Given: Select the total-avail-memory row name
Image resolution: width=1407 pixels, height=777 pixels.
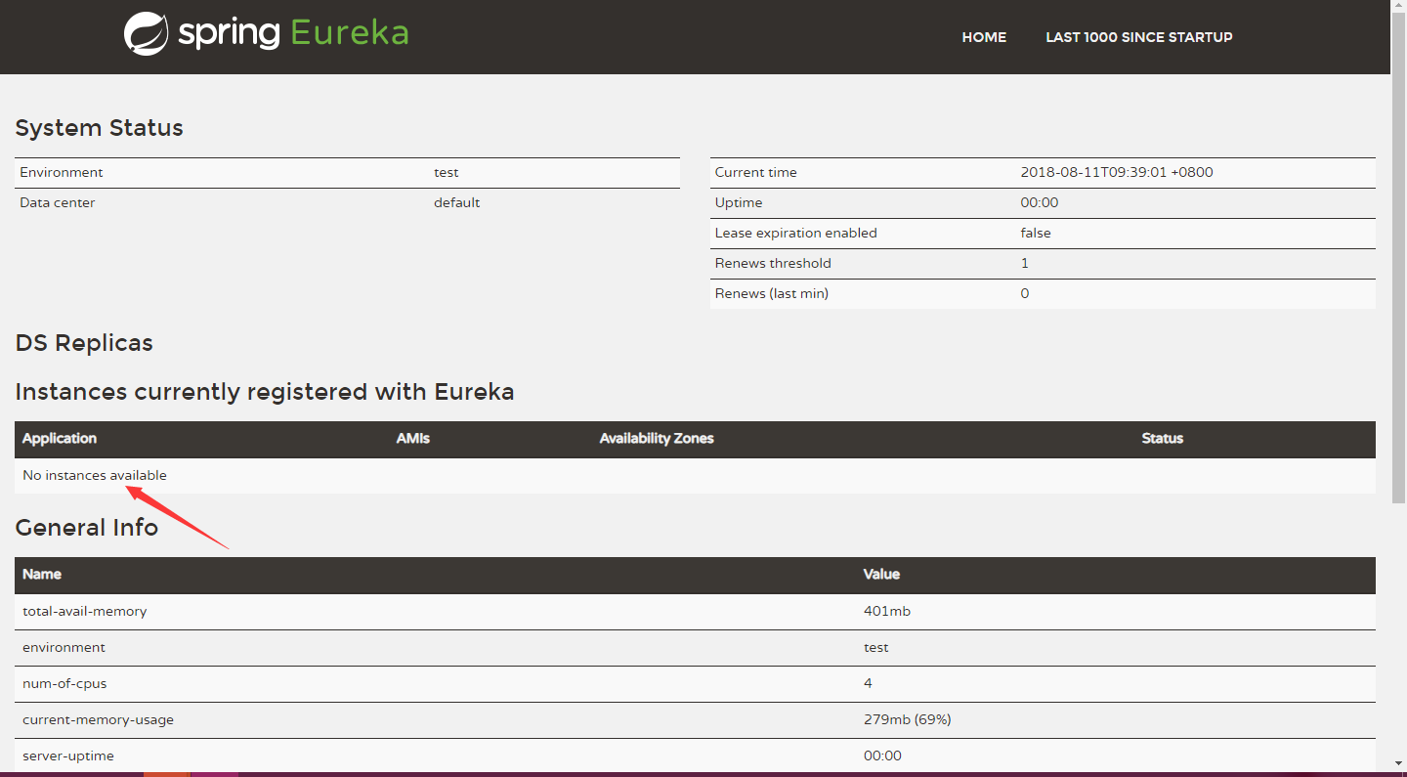Looking at the screenshot, I should click(x=85, y=611).
